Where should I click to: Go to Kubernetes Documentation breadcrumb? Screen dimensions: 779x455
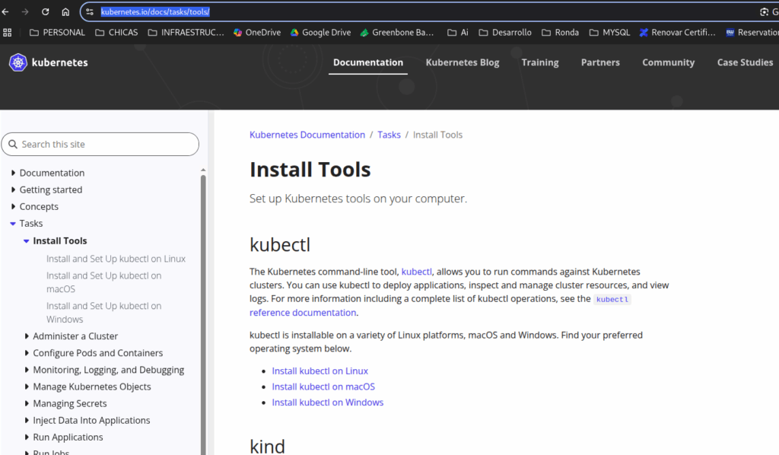click(307, 135)
